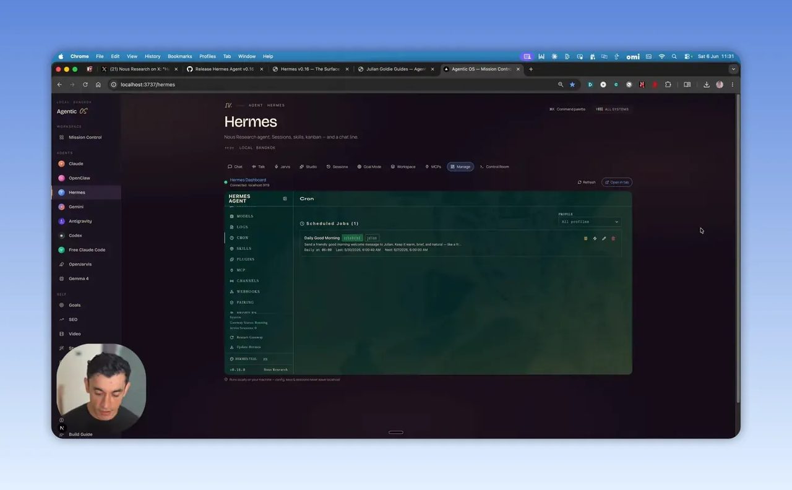Click Open in tab button
The image size is (792, 490).
pos(617,183)
